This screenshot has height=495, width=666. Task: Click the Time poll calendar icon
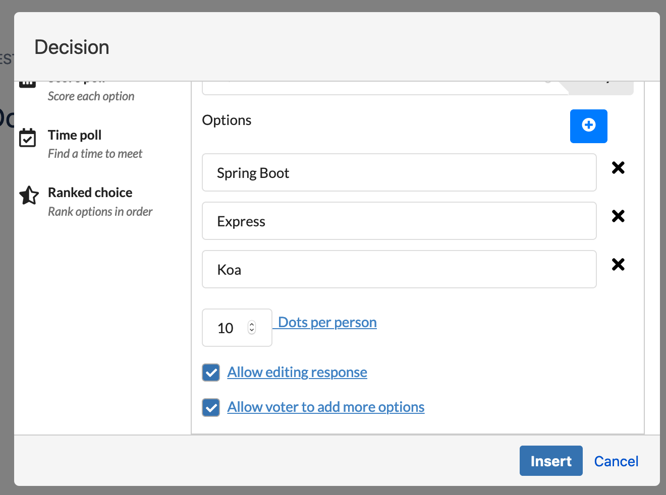(x=28, y=138)
